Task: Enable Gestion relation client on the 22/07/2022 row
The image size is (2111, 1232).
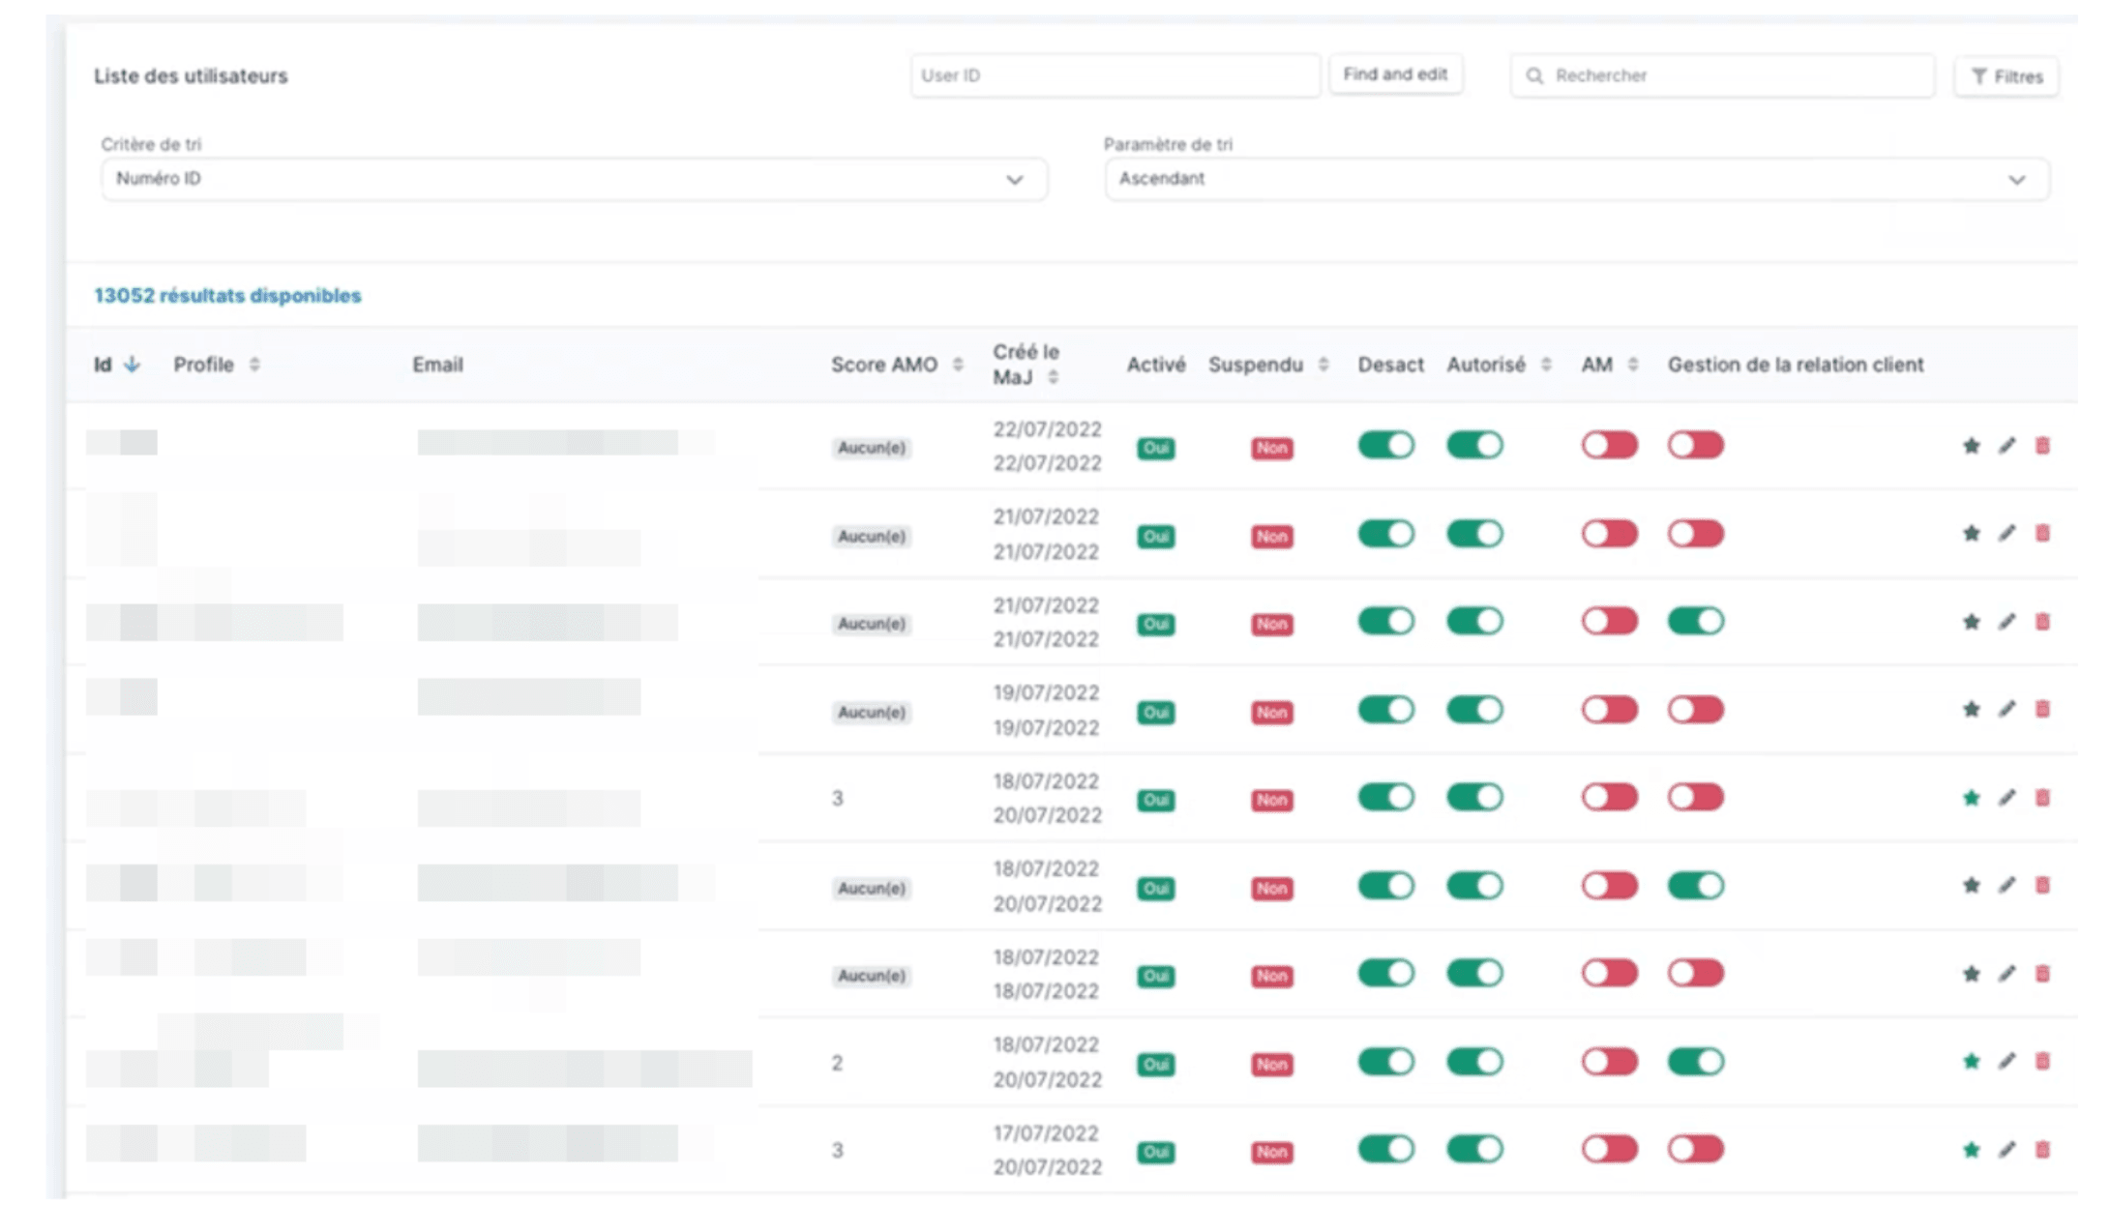Action: pos(1696,445)
